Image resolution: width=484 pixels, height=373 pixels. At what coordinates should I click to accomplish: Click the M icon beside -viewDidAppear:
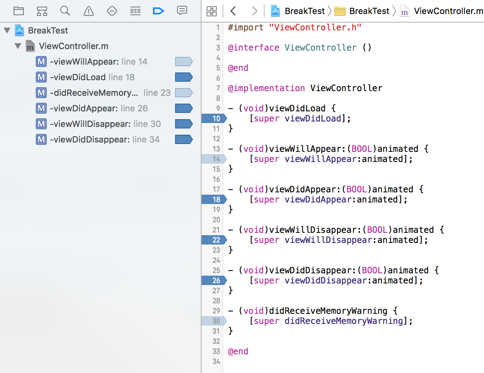pos(41,108)
